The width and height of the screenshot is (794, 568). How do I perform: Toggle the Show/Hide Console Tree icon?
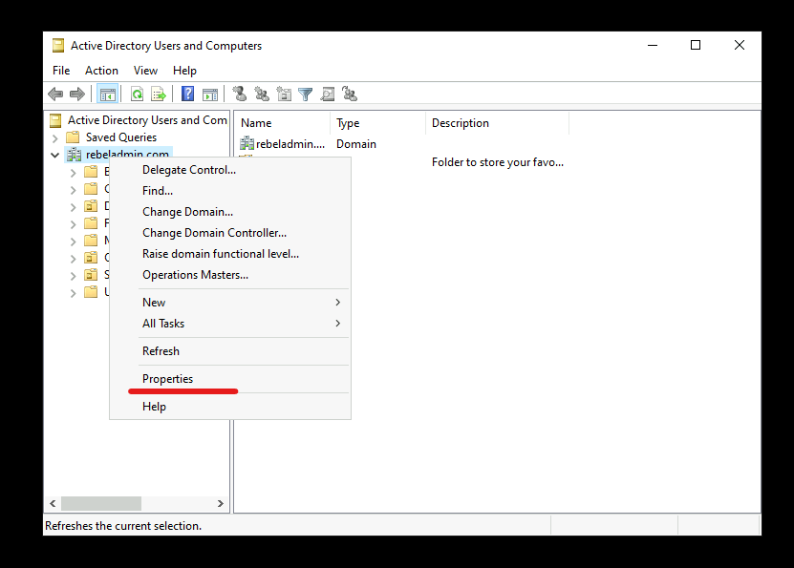(x=107, y=95)
